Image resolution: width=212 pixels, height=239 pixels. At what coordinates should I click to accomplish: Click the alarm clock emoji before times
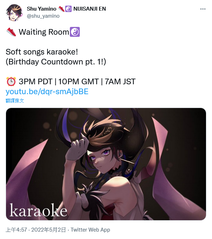pos(11,81)
